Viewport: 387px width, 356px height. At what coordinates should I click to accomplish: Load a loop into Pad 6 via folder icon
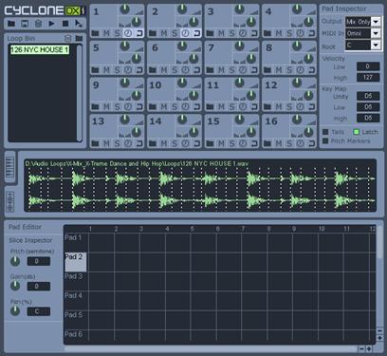153,70
